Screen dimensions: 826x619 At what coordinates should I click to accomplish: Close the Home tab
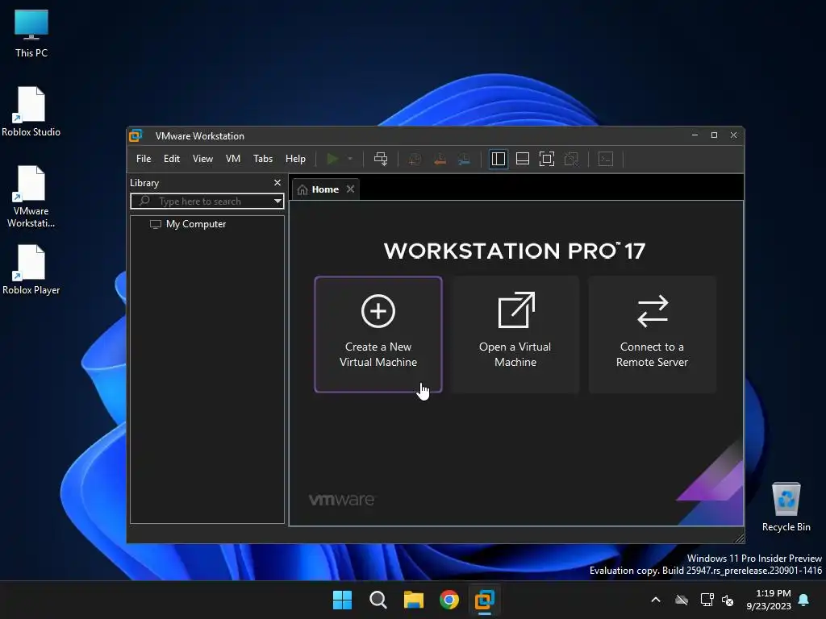[350, 189]
